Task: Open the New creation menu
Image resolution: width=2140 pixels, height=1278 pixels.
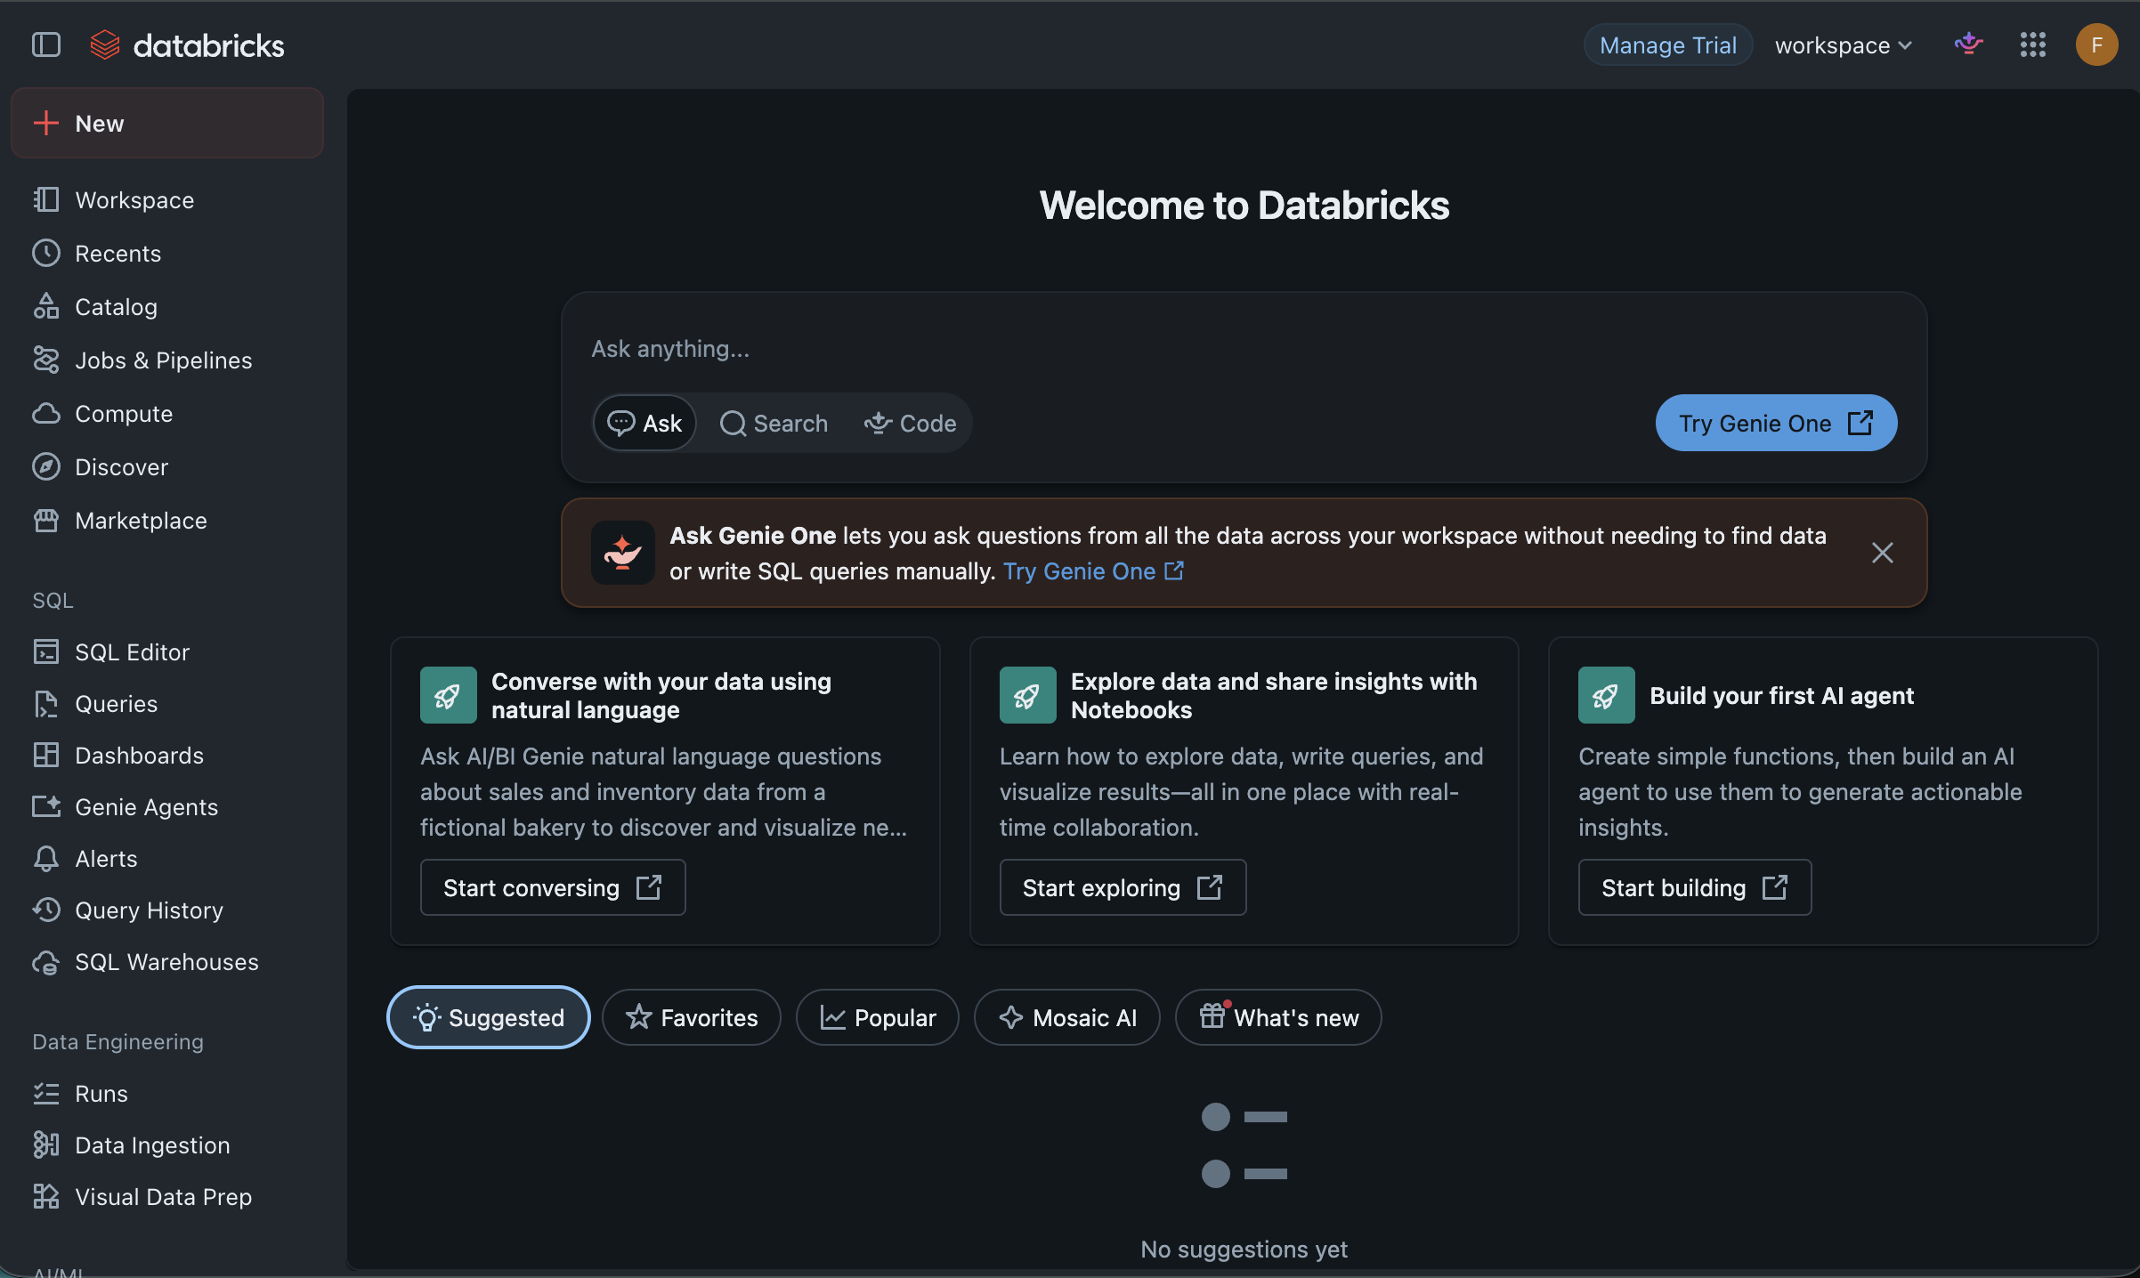Action: (x=167, y=123)
